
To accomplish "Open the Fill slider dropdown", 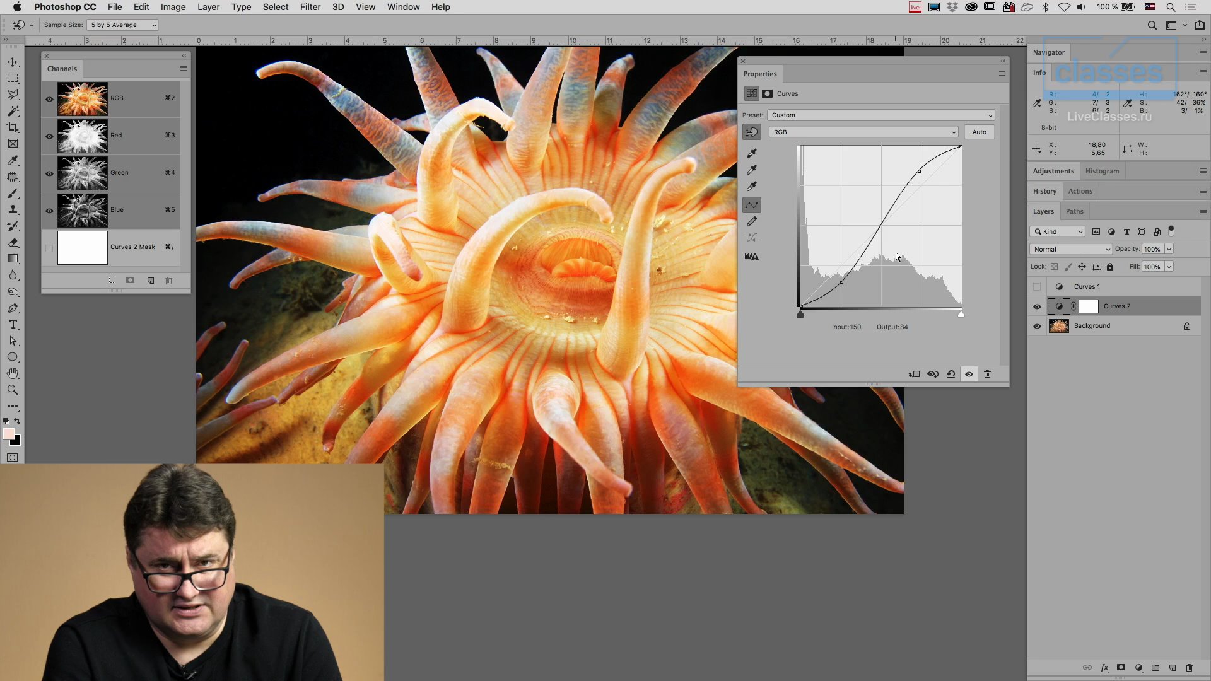I will 1169,267.
